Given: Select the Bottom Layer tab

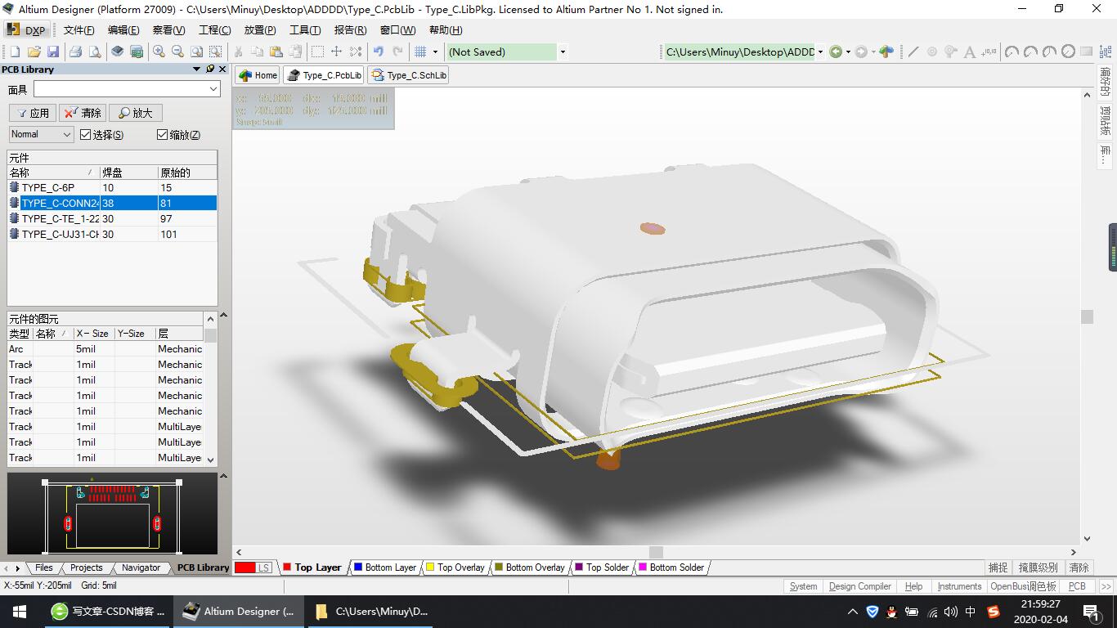Looking at the screenshot, I should tap(385, 567).
